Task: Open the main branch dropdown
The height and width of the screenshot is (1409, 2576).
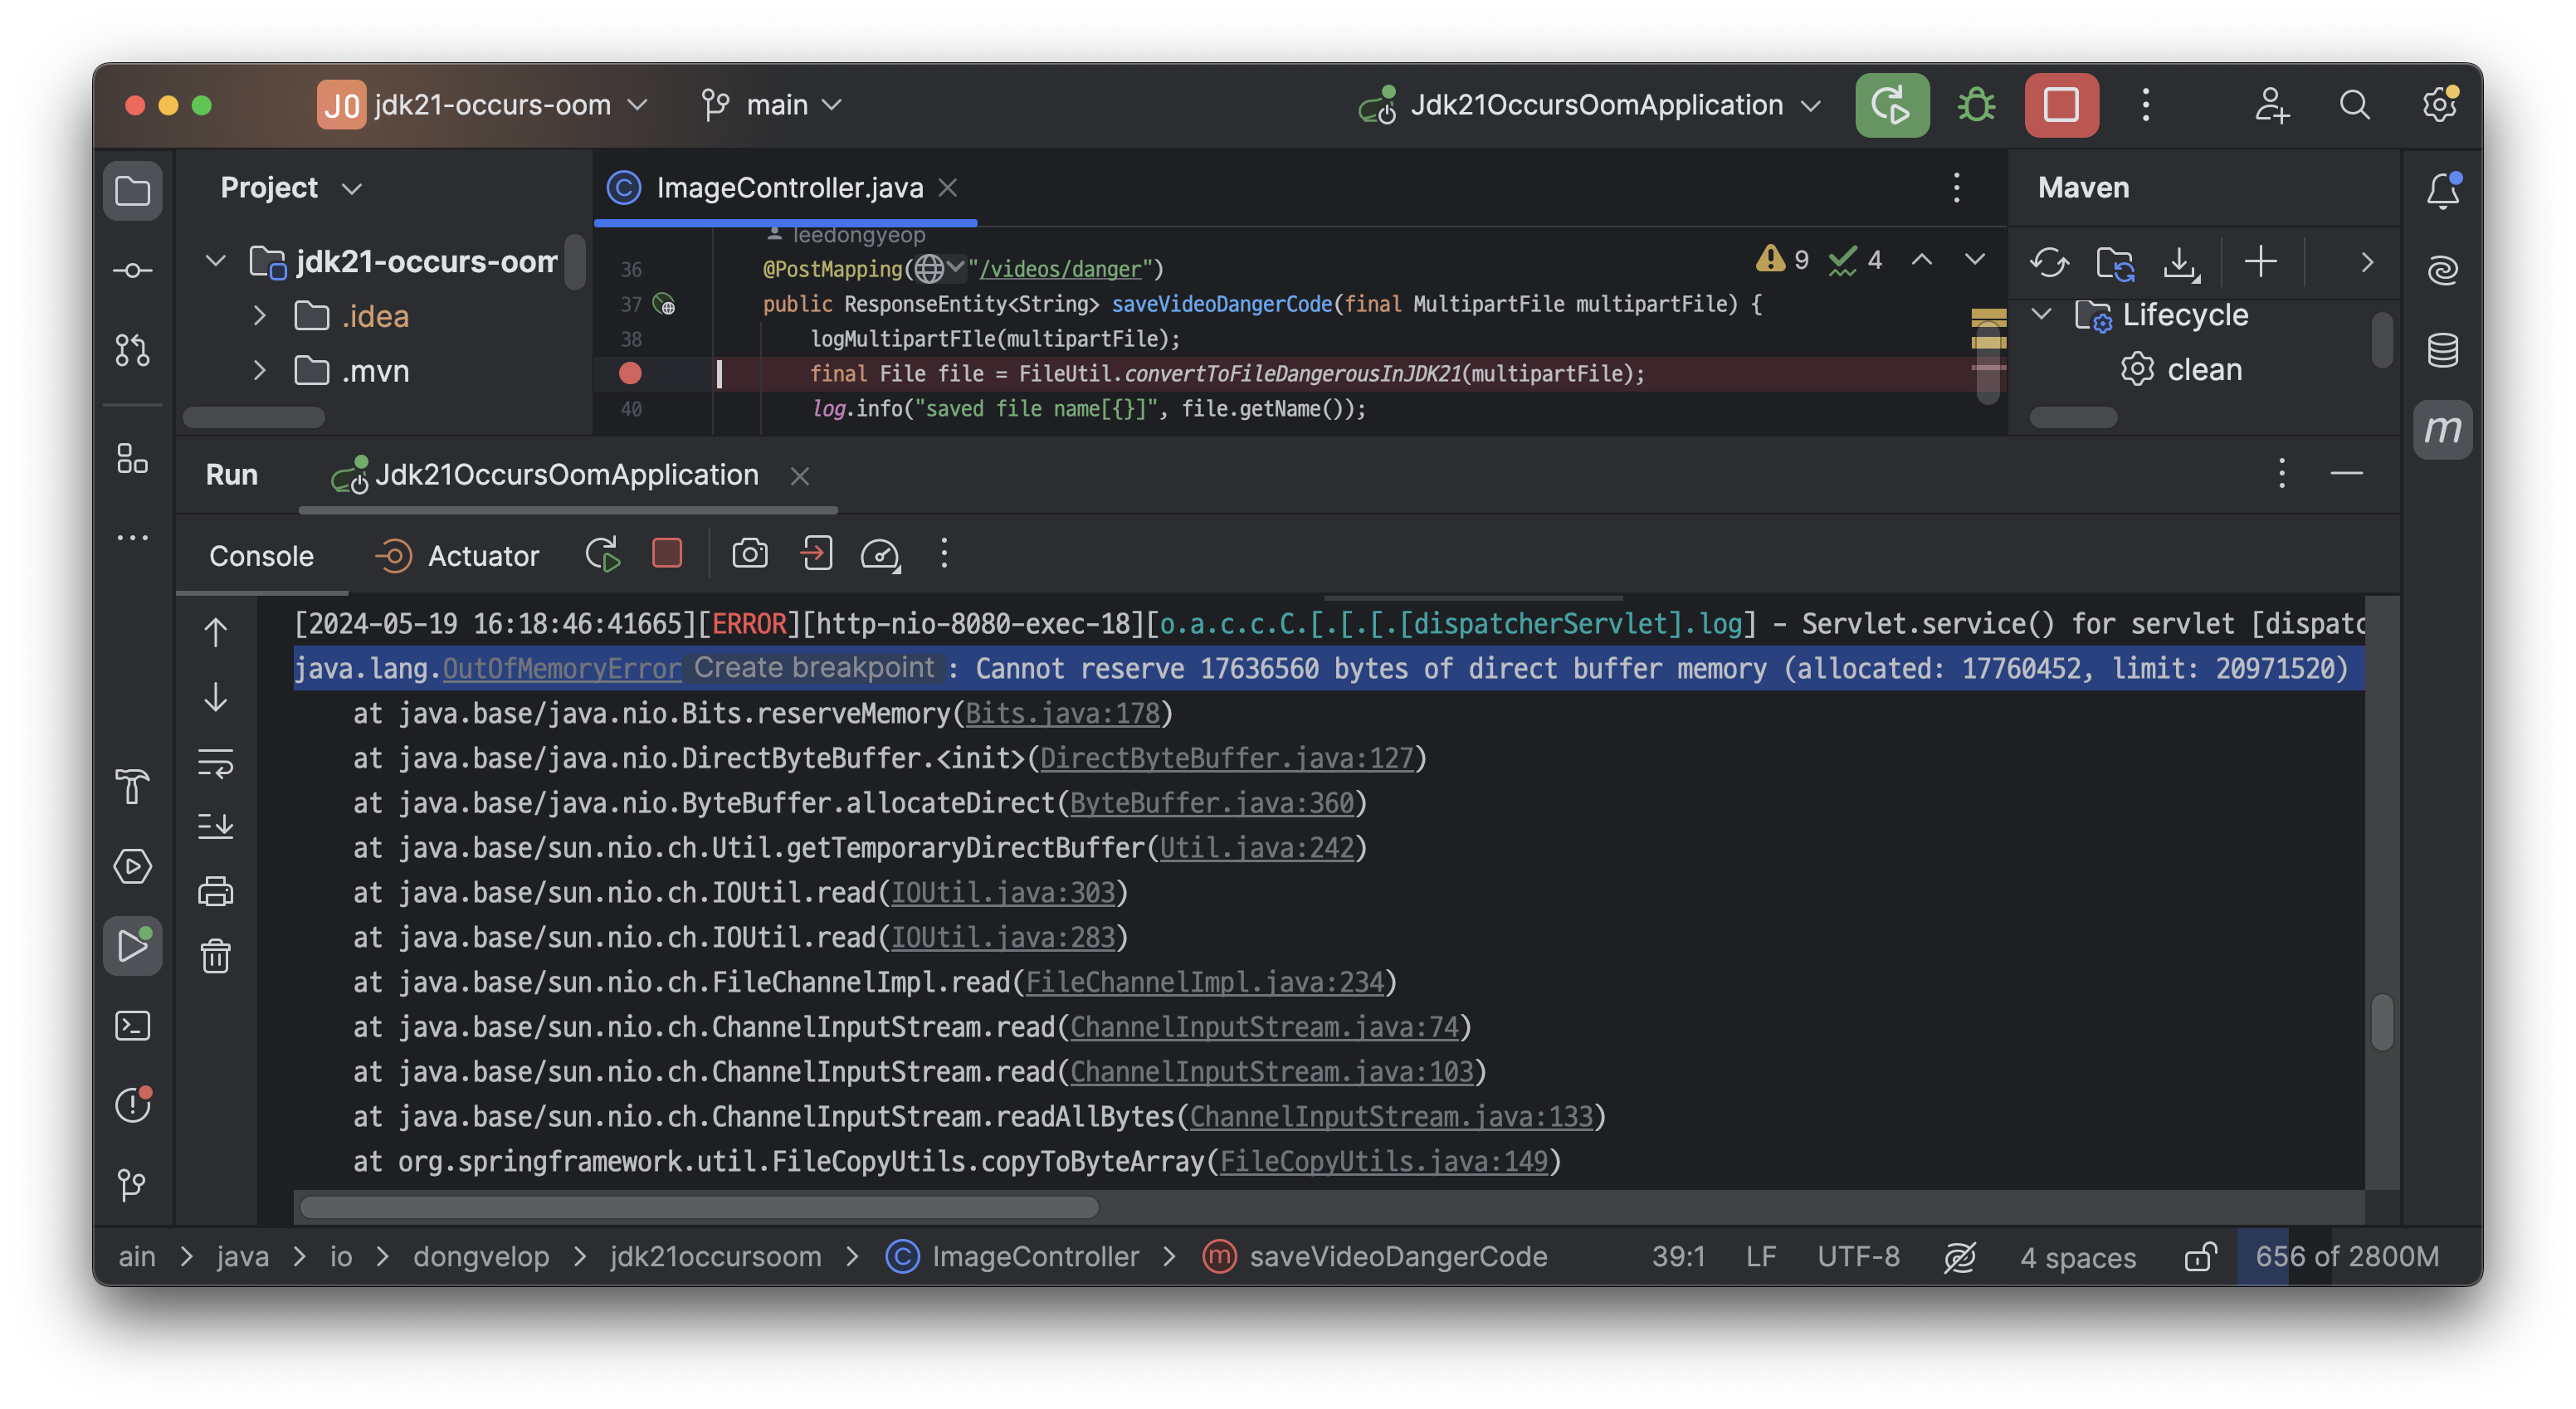Action: click(x=771, y=105)
